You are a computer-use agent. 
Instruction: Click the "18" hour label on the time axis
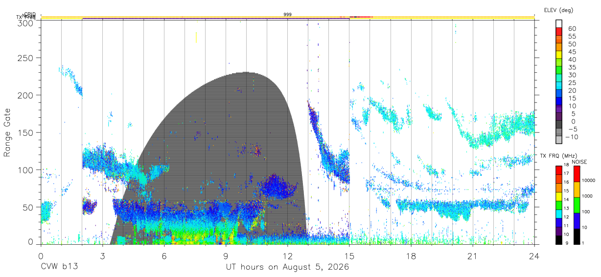coord(411,256)
